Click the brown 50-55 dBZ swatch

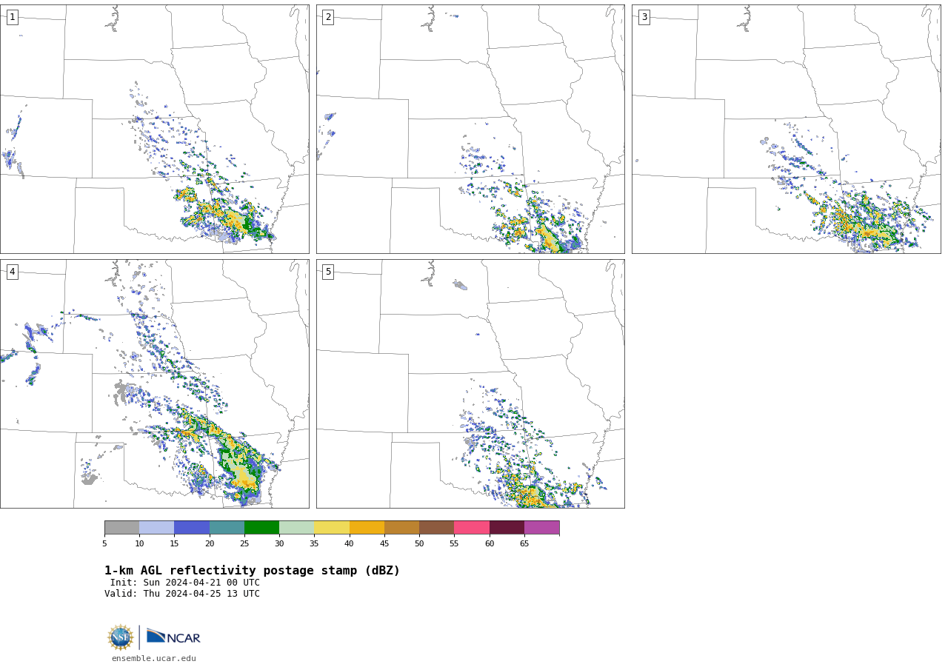(436, 528)
